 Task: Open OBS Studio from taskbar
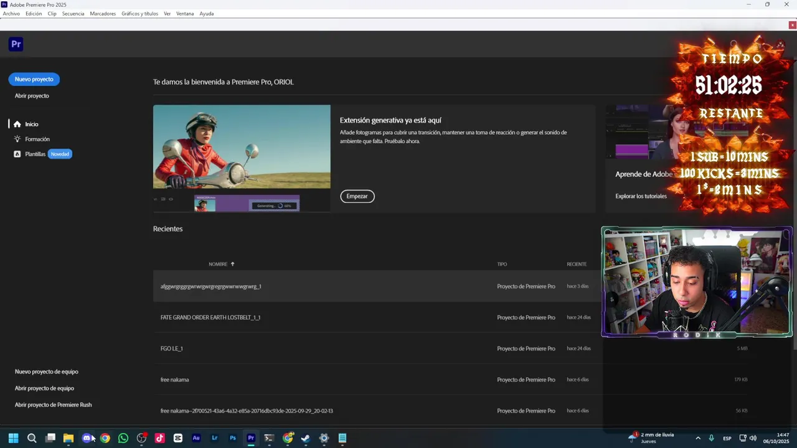coord(141,438)
